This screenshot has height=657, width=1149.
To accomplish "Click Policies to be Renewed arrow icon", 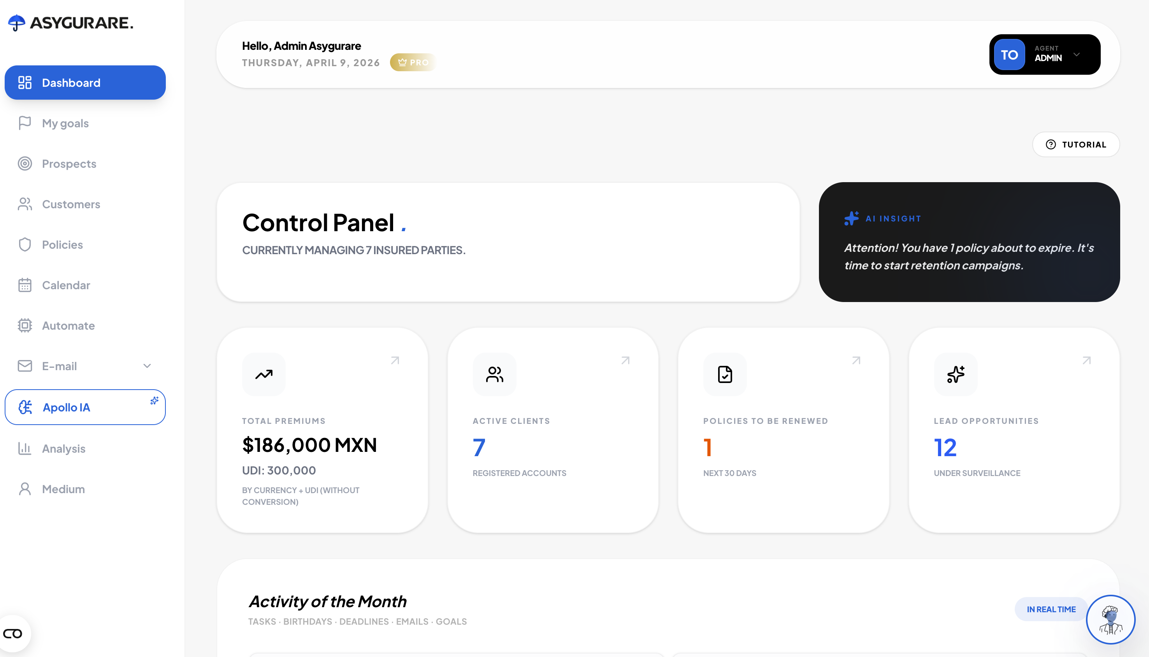I will pyautogui.click(x=856, y=360).
